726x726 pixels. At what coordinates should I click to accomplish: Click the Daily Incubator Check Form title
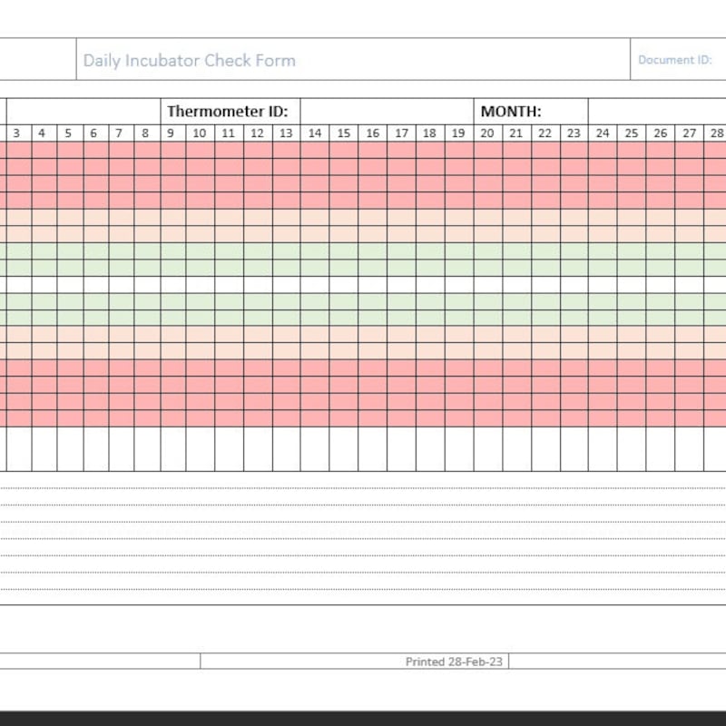click(x=188, y=60)
